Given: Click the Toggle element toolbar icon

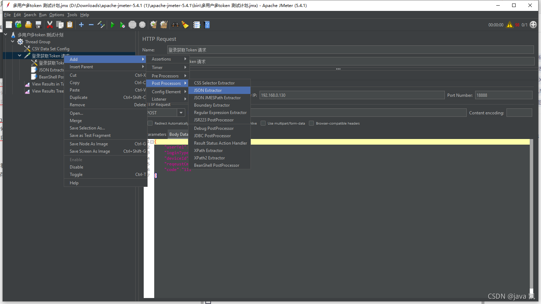Looking at the screenshot, I should click(x=101, y=25).
